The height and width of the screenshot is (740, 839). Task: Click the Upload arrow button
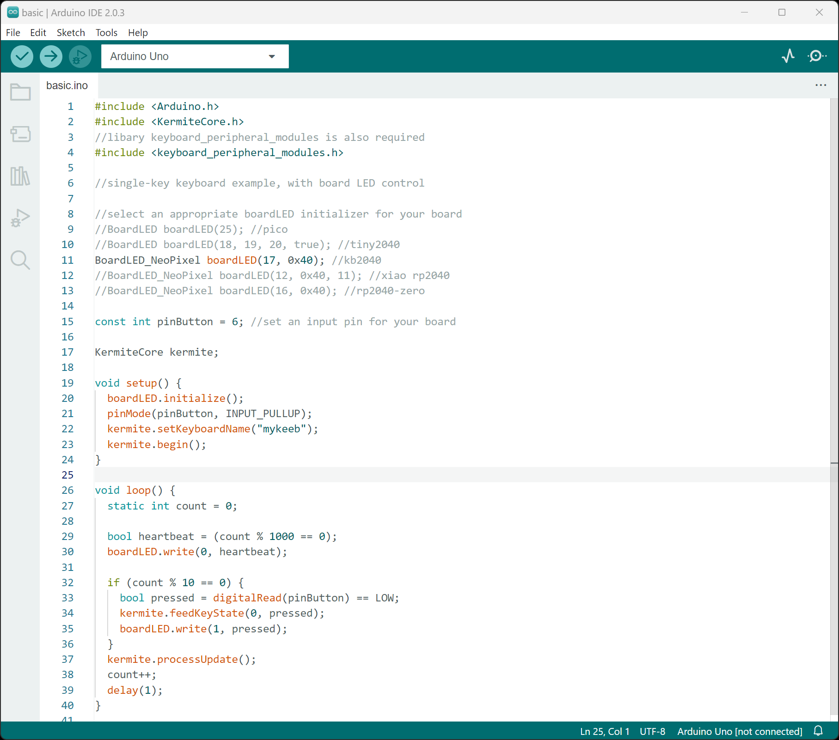tap(51, 56)
